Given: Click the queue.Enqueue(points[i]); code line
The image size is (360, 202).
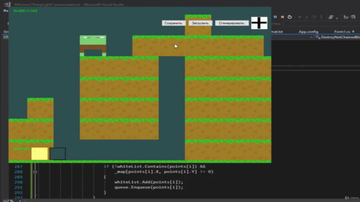Looking at the screenshot, I should coord(148,187).
